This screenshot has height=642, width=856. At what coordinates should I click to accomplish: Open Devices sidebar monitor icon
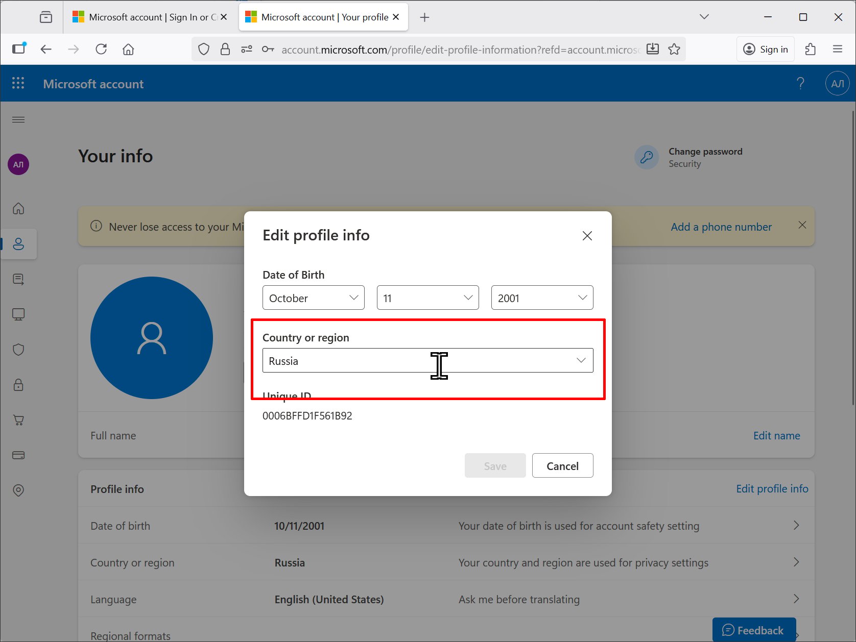pos(18,314)
